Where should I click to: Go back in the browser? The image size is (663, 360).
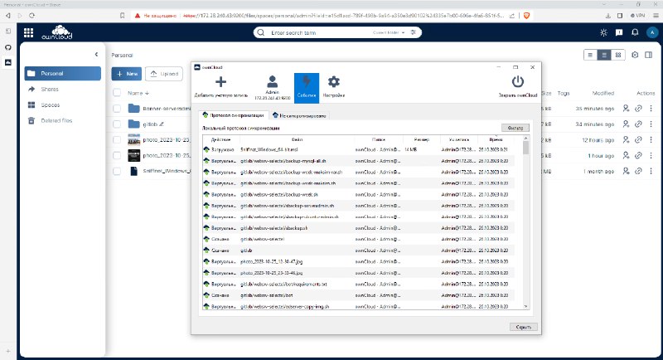click(8, 16)
